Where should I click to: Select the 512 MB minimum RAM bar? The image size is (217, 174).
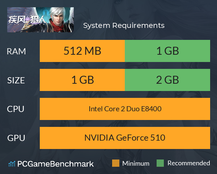tap(82, 51)
